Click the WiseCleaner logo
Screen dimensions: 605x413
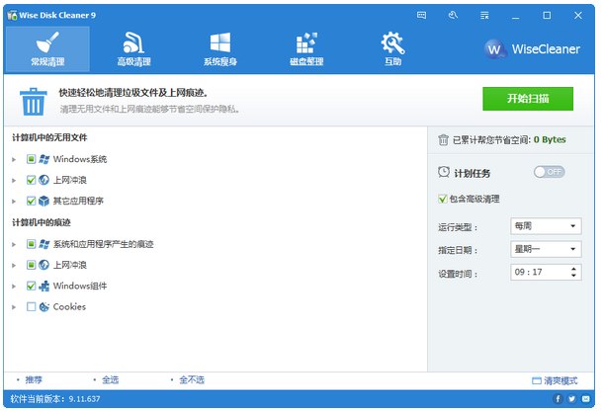click(538, 49)
